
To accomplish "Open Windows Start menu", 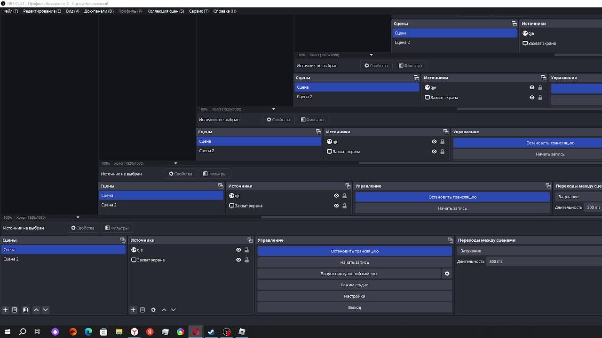I will coord(7,332).
